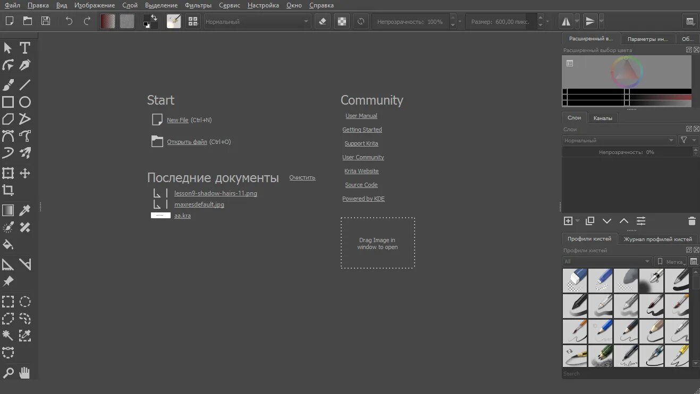Select the blue eraser brush preset thumbnail
Viewport: 700px width, 394px height.
click(x=575, y=280)
